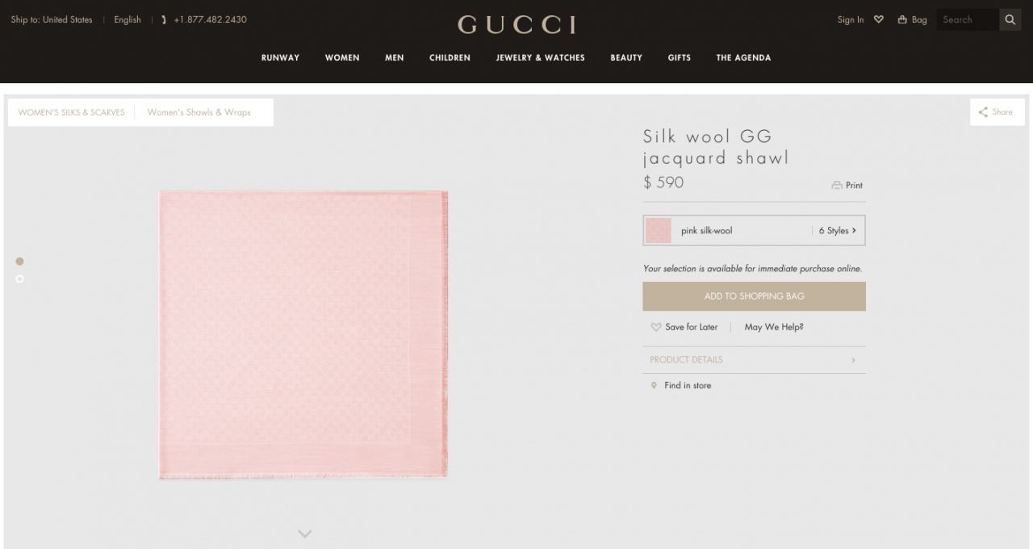Viewport: 1033px width, 549px height.
Task: Click the Find in store location pin
Action: click(x=654, y=386)
